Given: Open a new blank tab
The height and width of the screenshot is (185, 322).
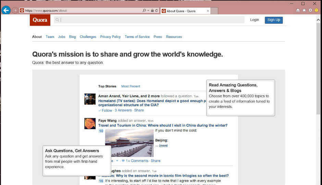Looking at the screenshot, I should pos(214,11).
